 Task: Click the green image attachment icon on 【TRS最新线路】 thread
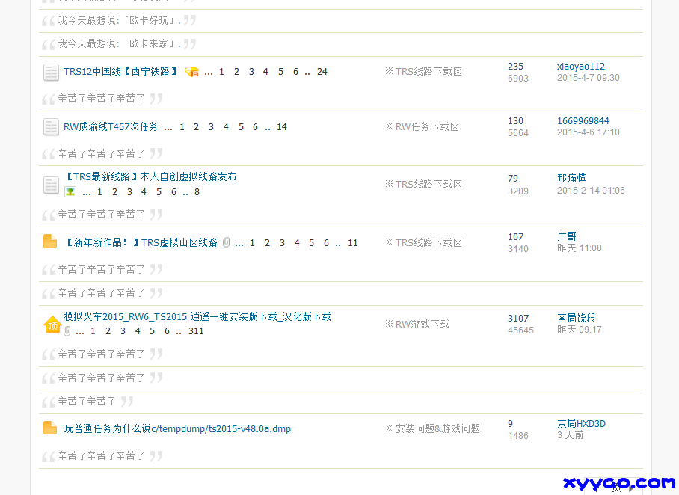70,192
